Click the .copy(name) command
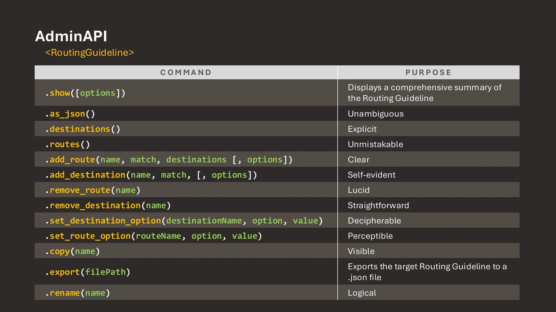 click(72, 251)
